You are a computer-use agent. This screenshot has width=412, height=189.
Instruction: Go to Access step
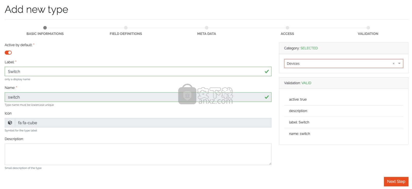(x=287, y=31)
